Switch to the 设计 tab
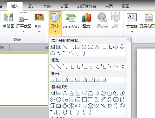Image resolution: width=155 pixels, height=118 pixels. pyautogui.click(x=31, y=6)
